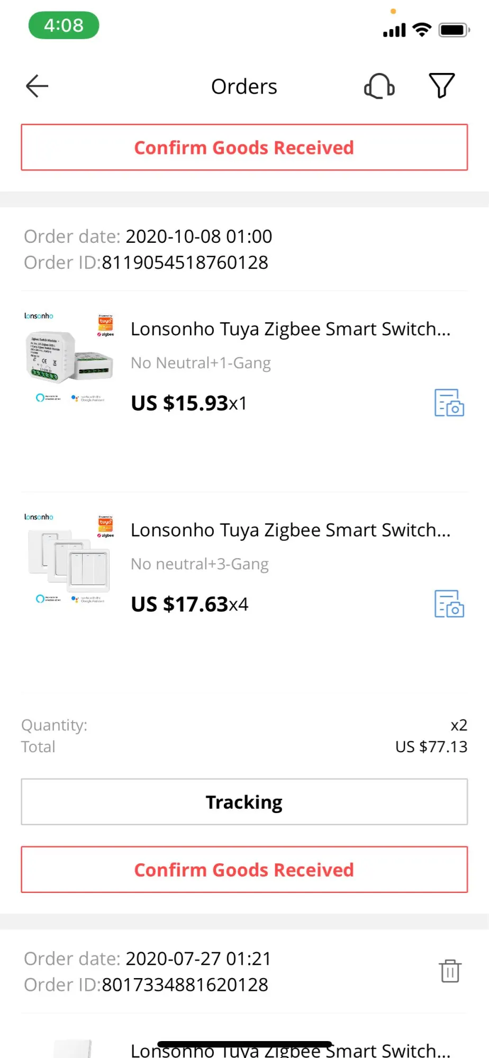The width and height of the screenshot is (489, 1058).
Task: Tap the US $17.63 price
Action: click(x=180, y=604)
